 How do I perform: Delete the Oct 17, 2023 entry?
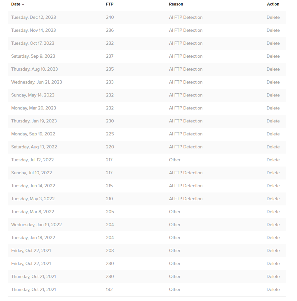click(273, 43)
